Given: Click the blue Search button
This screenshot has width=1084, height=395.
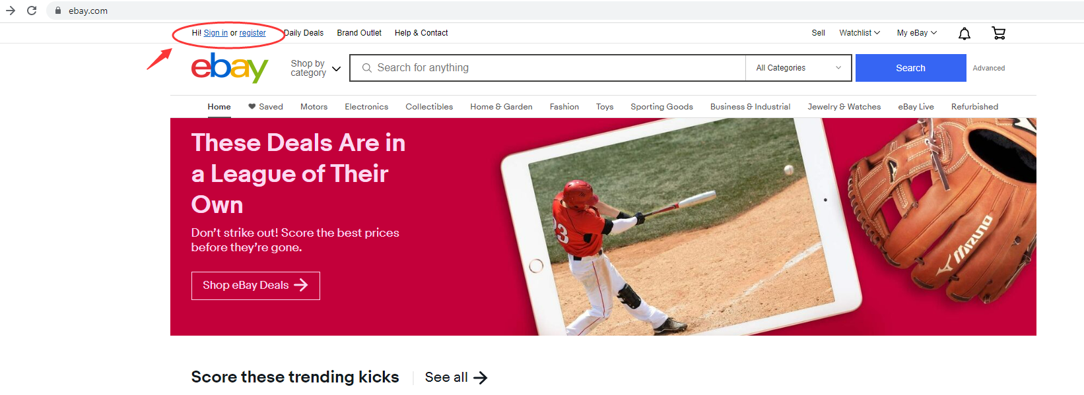Looking at the screenshot, I should pyautogui.click(x=911, y=68).
